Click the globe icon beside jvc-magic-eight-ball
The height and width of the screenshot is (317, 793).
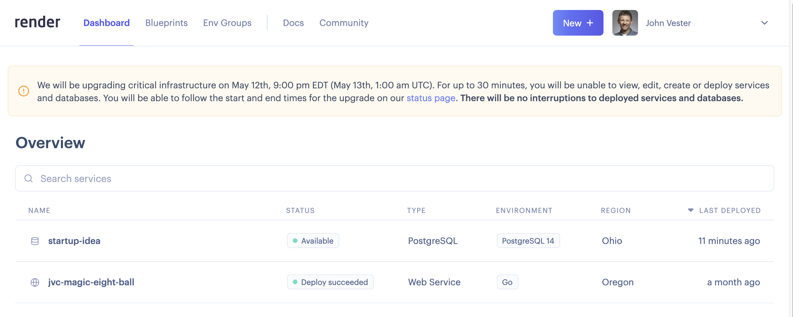point(35,282)
